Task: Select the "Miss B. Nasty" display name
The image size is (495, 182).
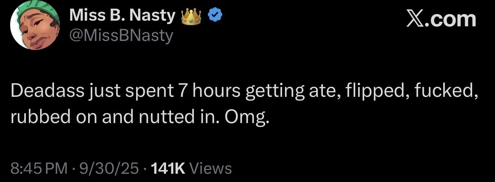Action: [x=122, y=16]
